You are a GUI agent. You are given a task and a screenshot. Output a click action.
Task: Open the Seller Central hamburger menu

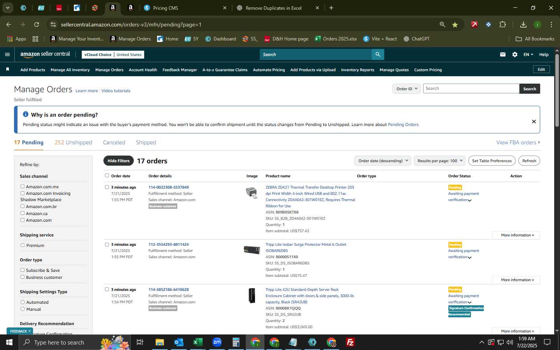point(7,54)
